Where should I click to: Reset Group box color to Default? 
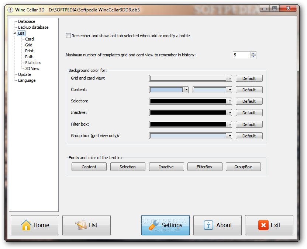[x=249, y=136]
